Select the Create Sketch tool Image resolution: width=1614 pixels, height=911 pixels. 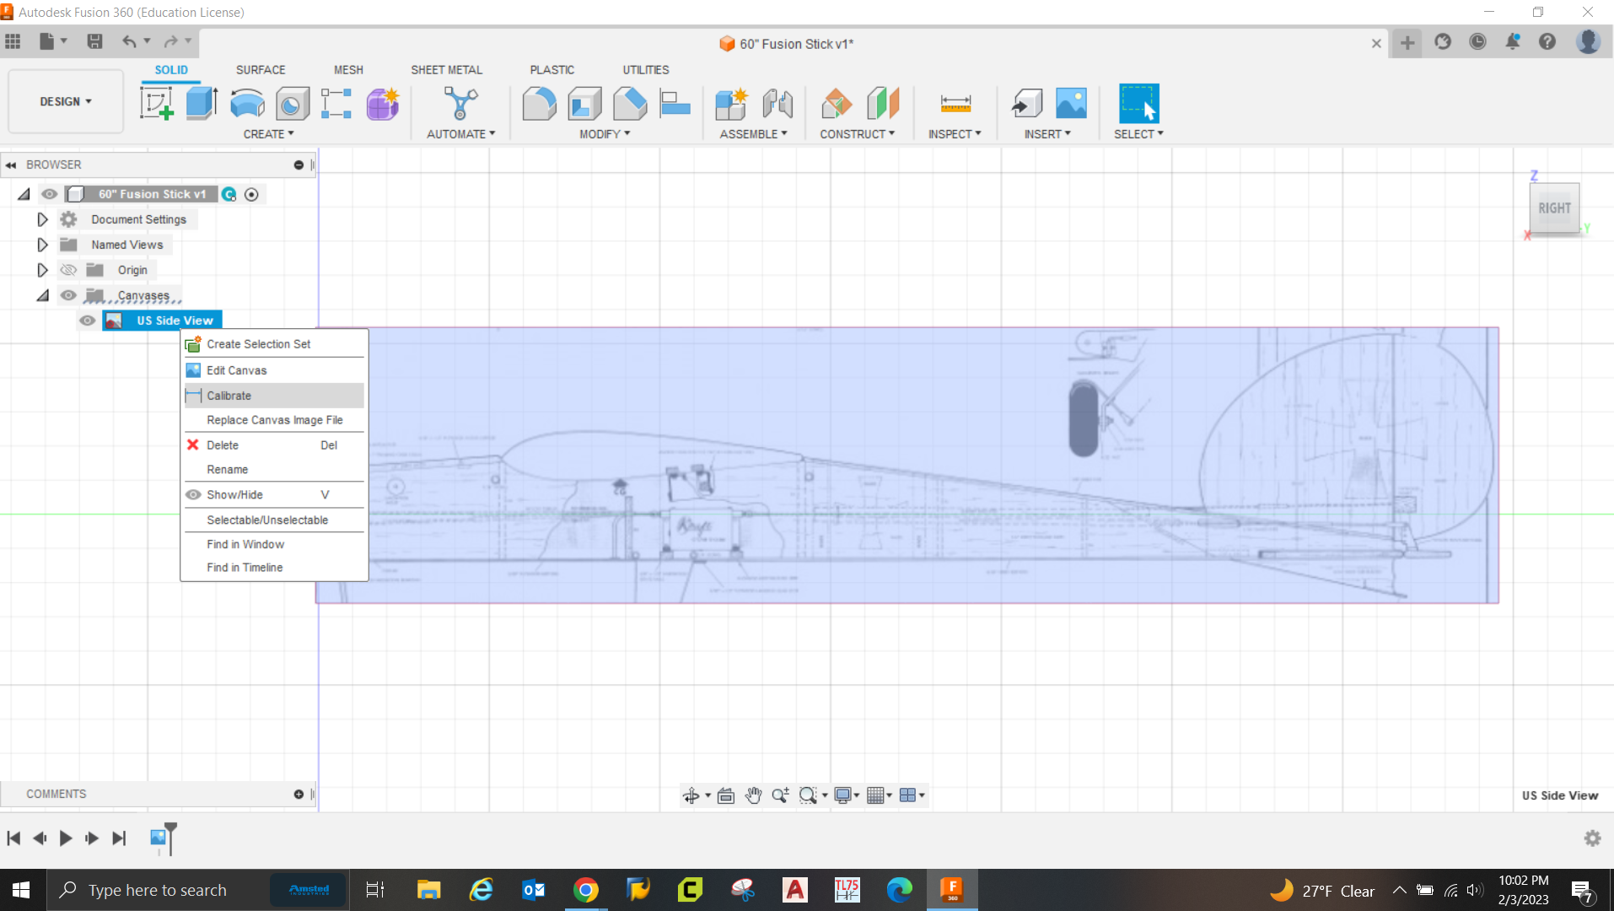[x=157, y=102]
